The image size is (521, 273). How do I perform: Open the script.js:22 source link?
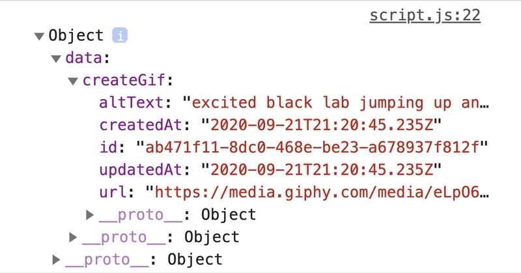[425, 16]
